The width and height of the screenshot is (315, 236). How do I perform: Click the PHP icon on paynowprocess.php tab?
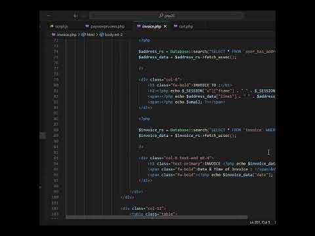[87, 26]
